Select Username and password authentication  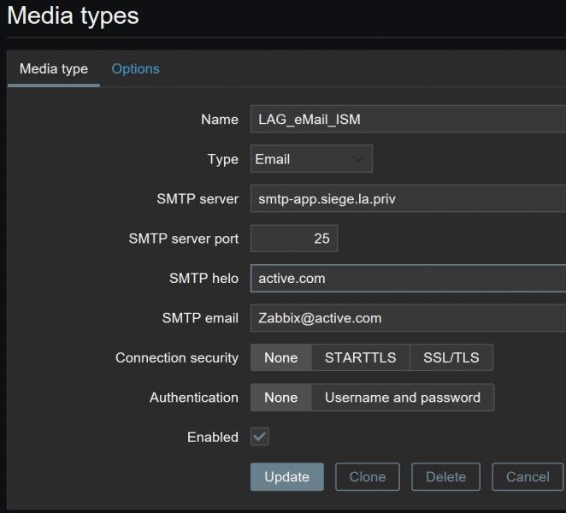[403, 397]
